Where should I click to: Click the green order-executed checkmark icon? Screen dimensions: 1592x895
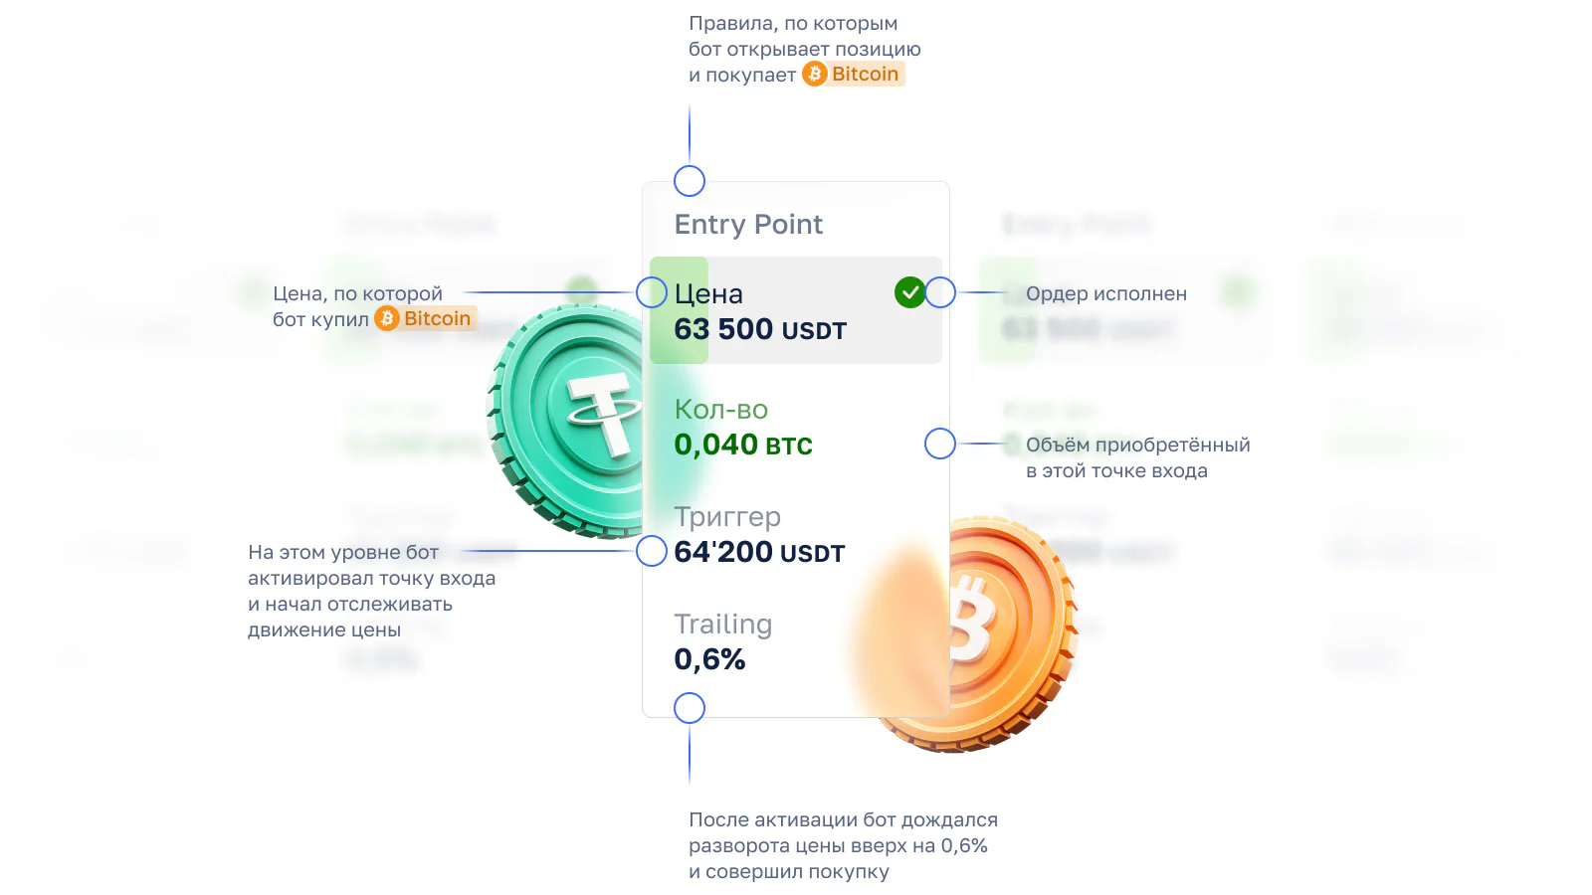[909, 292]
